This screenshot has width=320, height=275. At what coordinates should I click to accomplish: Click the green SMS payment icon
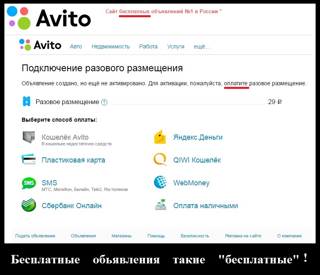tap(29, 183)
